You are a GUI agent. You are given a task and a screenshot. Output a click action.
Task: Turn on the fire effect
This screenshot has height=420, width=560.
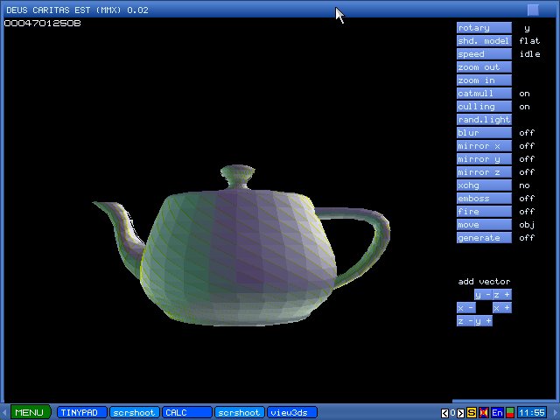click(x=484, y=212)
